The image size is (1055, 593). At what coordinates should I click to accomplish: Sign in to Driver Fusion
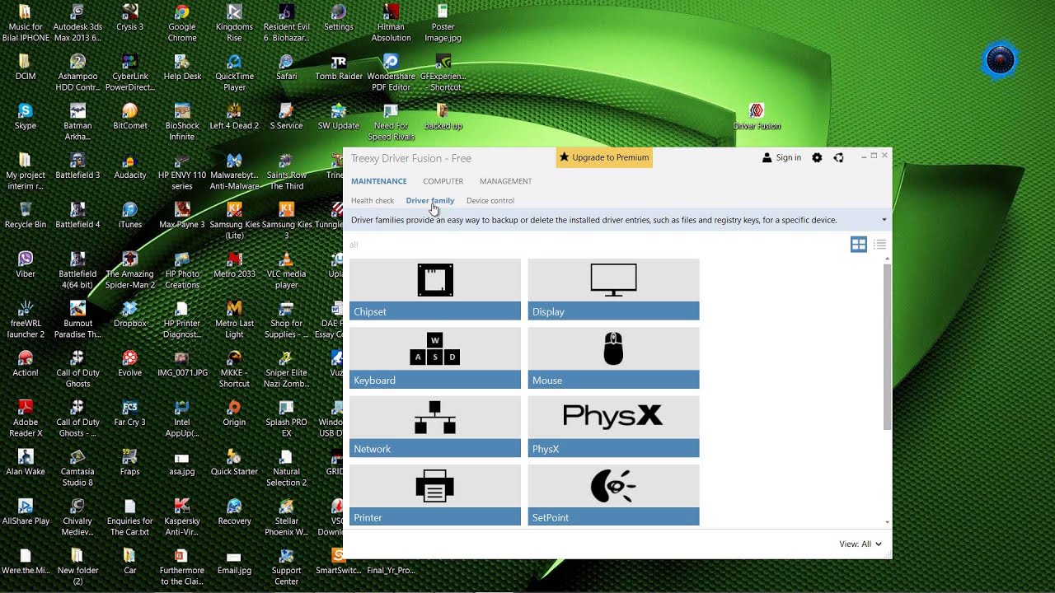[781, 158]
